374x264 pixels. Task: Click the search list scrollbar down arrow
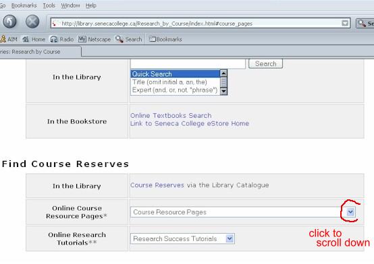223,91
